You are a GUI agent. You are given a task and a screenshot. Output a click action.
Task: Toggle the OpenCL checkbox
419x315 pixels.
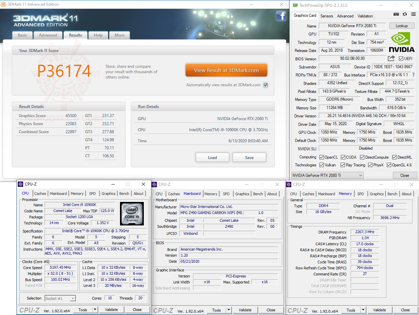click(321, 157)
